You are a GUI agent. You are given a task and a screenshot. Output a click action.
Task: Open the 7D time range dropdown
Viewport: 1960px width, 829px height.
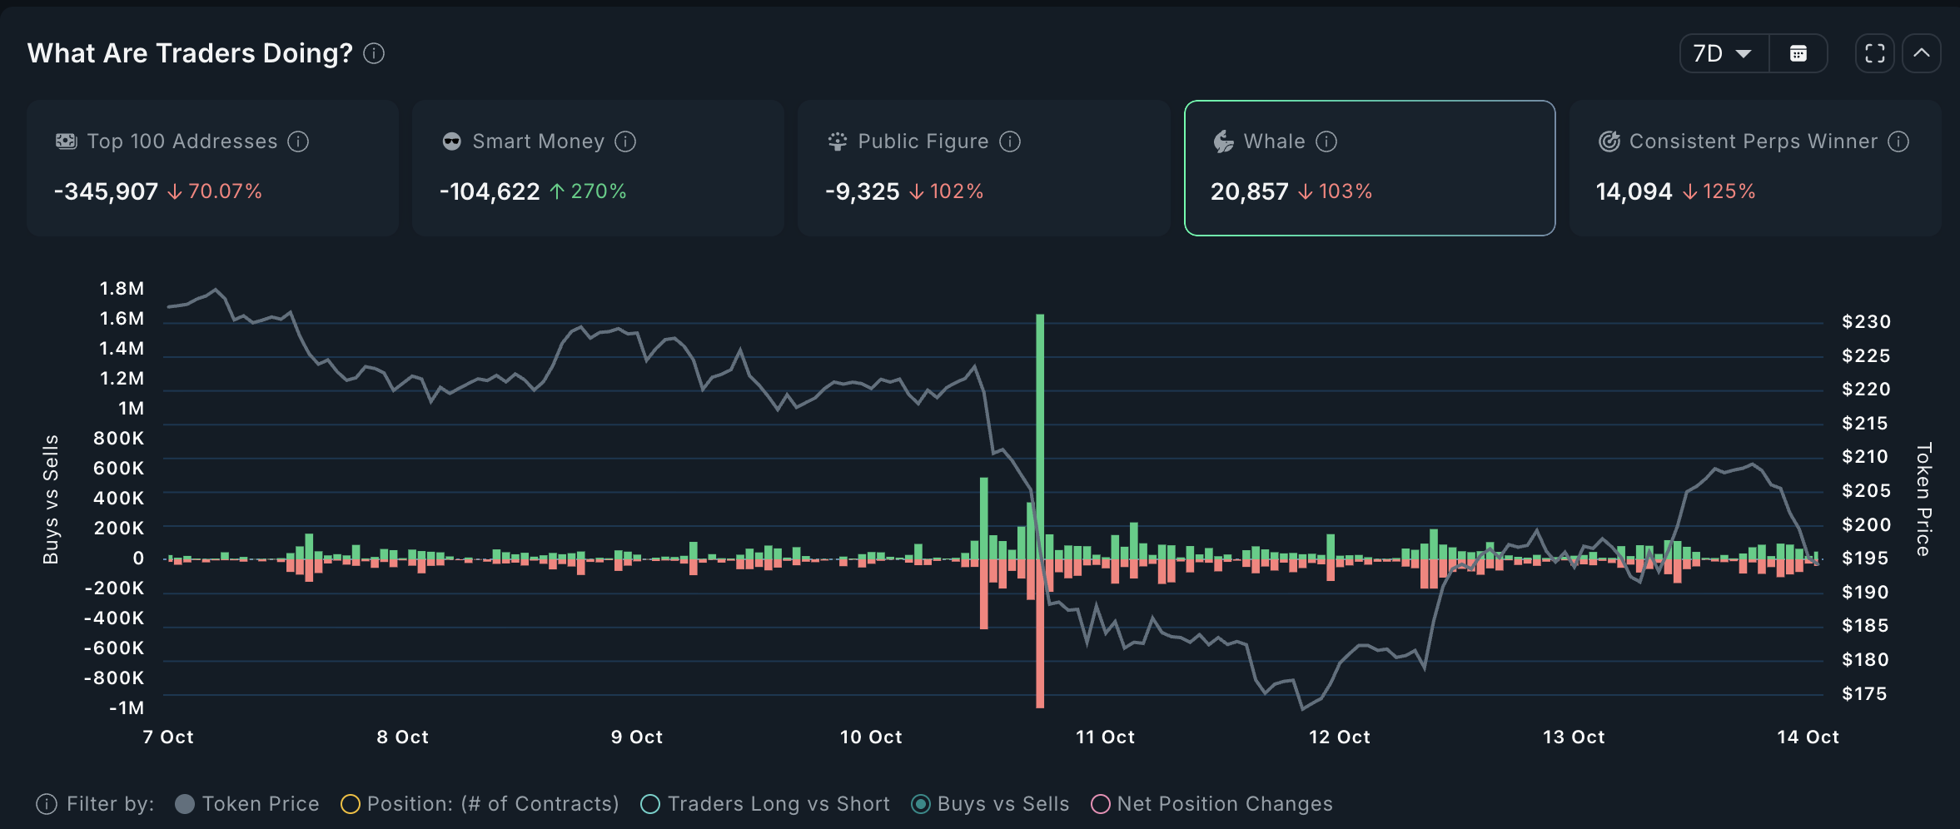click(1724, 54)
